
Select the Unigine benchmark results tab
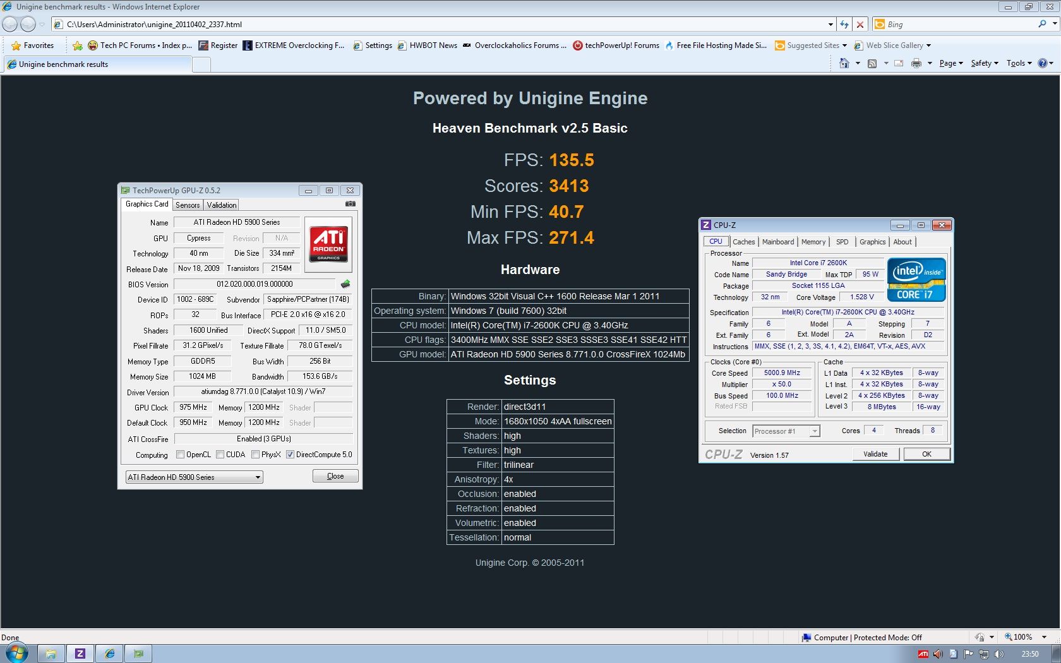click(97, 64)
